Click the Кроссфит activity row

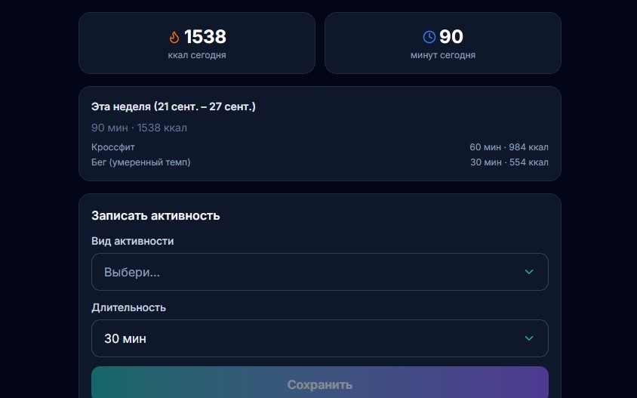click(x=320, y=147)
